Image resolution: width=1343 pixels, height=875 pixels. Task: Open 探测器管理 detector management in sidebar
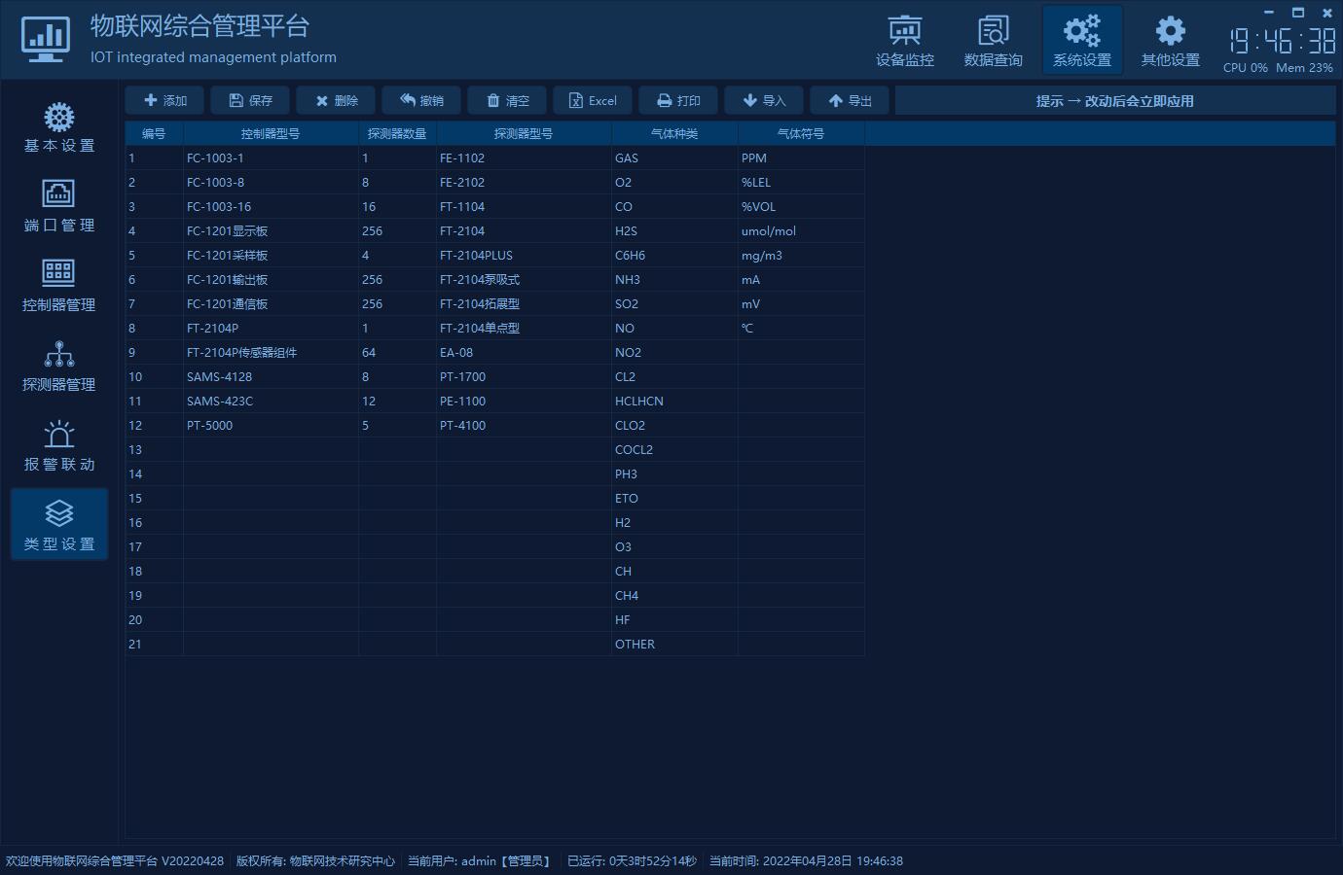pyautogui.click(x=59, y=367)
